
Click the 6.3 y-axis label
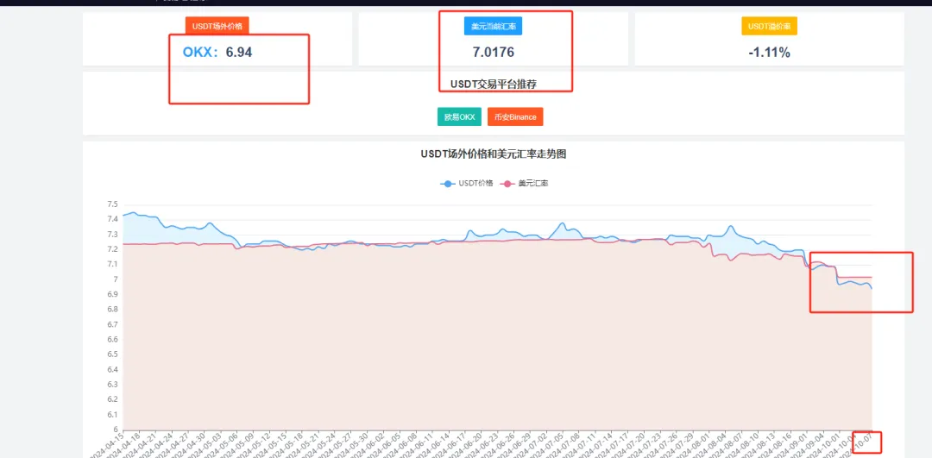tap(113, 385)
